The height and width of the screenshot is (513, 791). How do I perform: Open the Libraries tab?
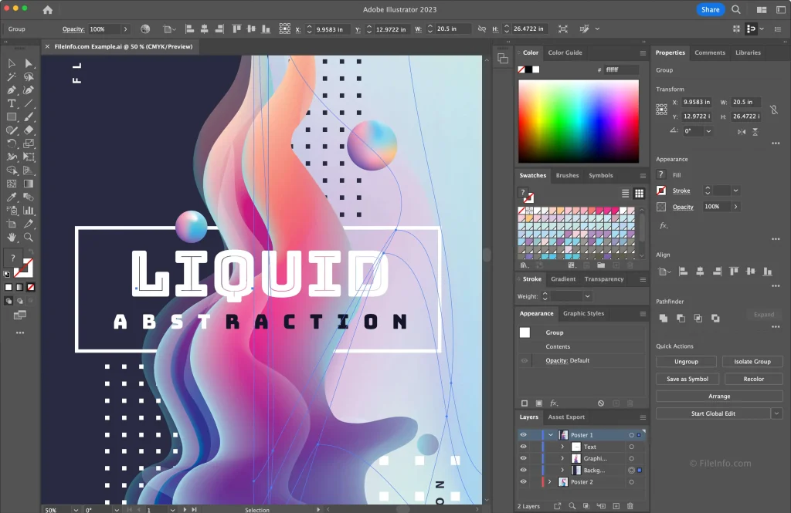[x=748, y=52]
